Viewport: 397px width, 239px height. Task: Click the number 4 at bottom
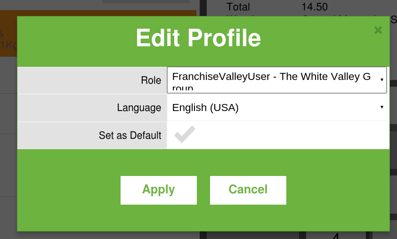pos(336,235)
